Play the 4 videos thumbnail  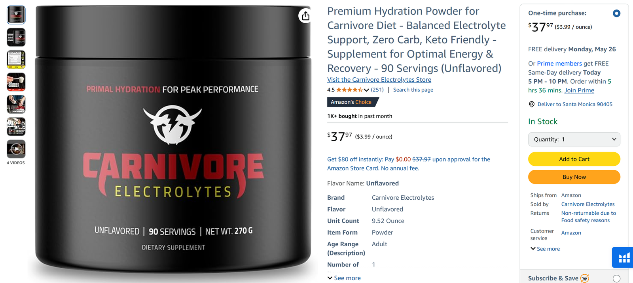[16, 149]
